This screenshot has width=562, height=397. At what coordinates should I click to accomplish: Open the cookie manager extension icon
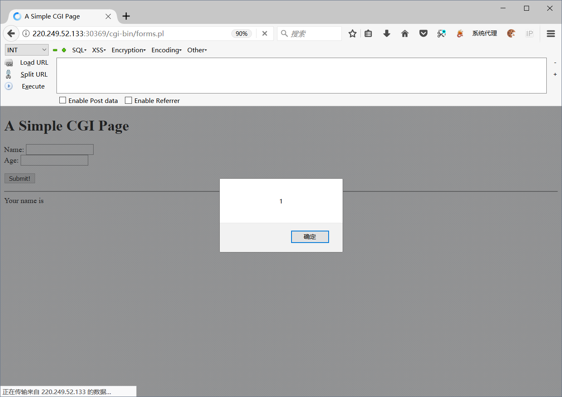511,33
